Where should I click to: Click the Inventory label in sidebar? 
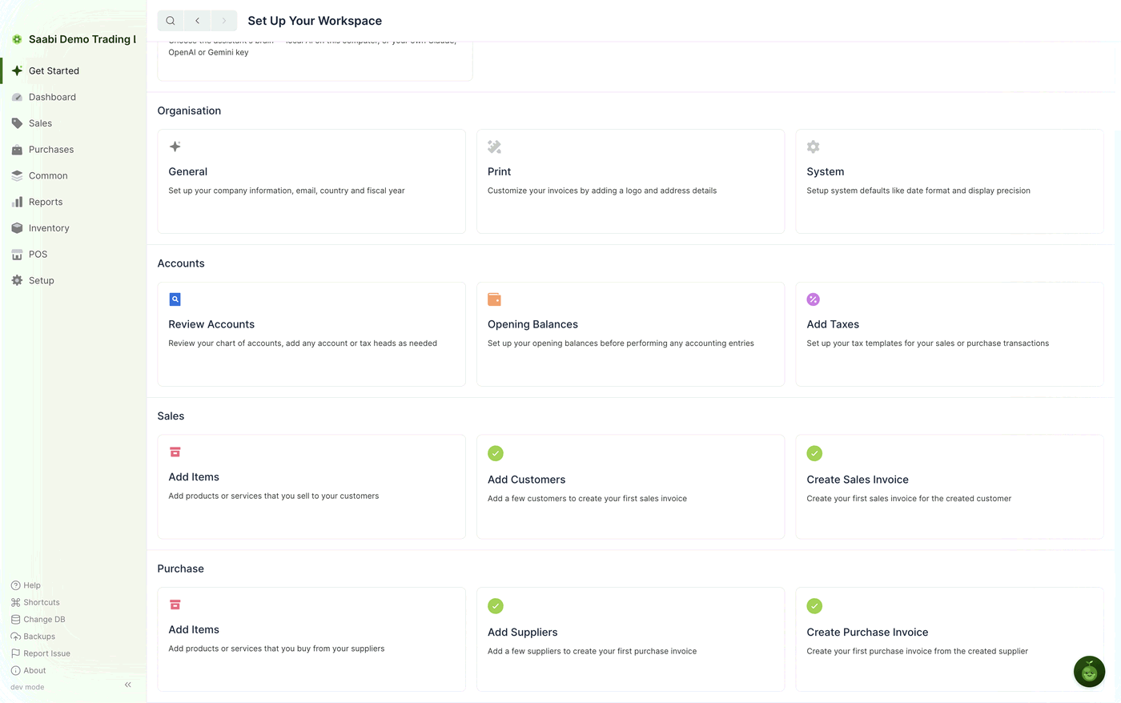coord(49,228)
